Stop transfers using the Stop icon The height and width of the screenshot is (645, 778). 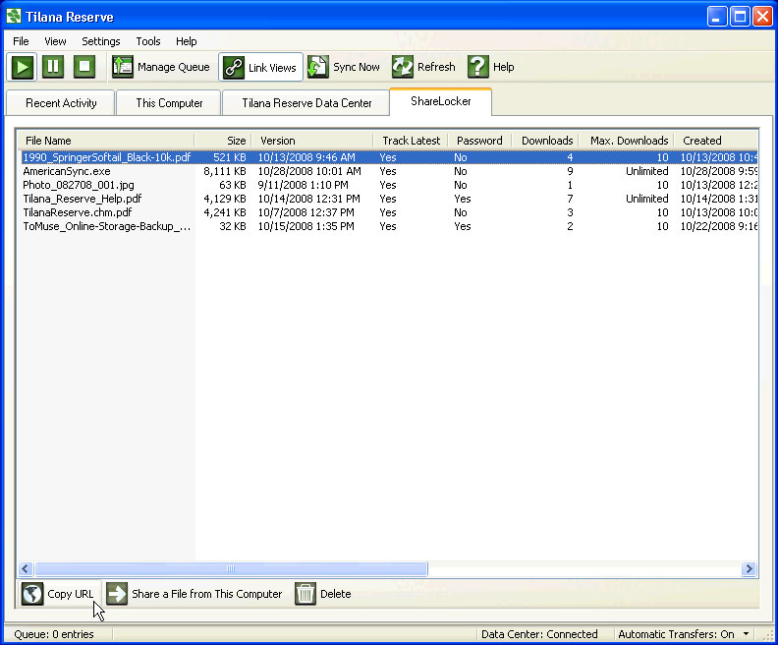84,68
